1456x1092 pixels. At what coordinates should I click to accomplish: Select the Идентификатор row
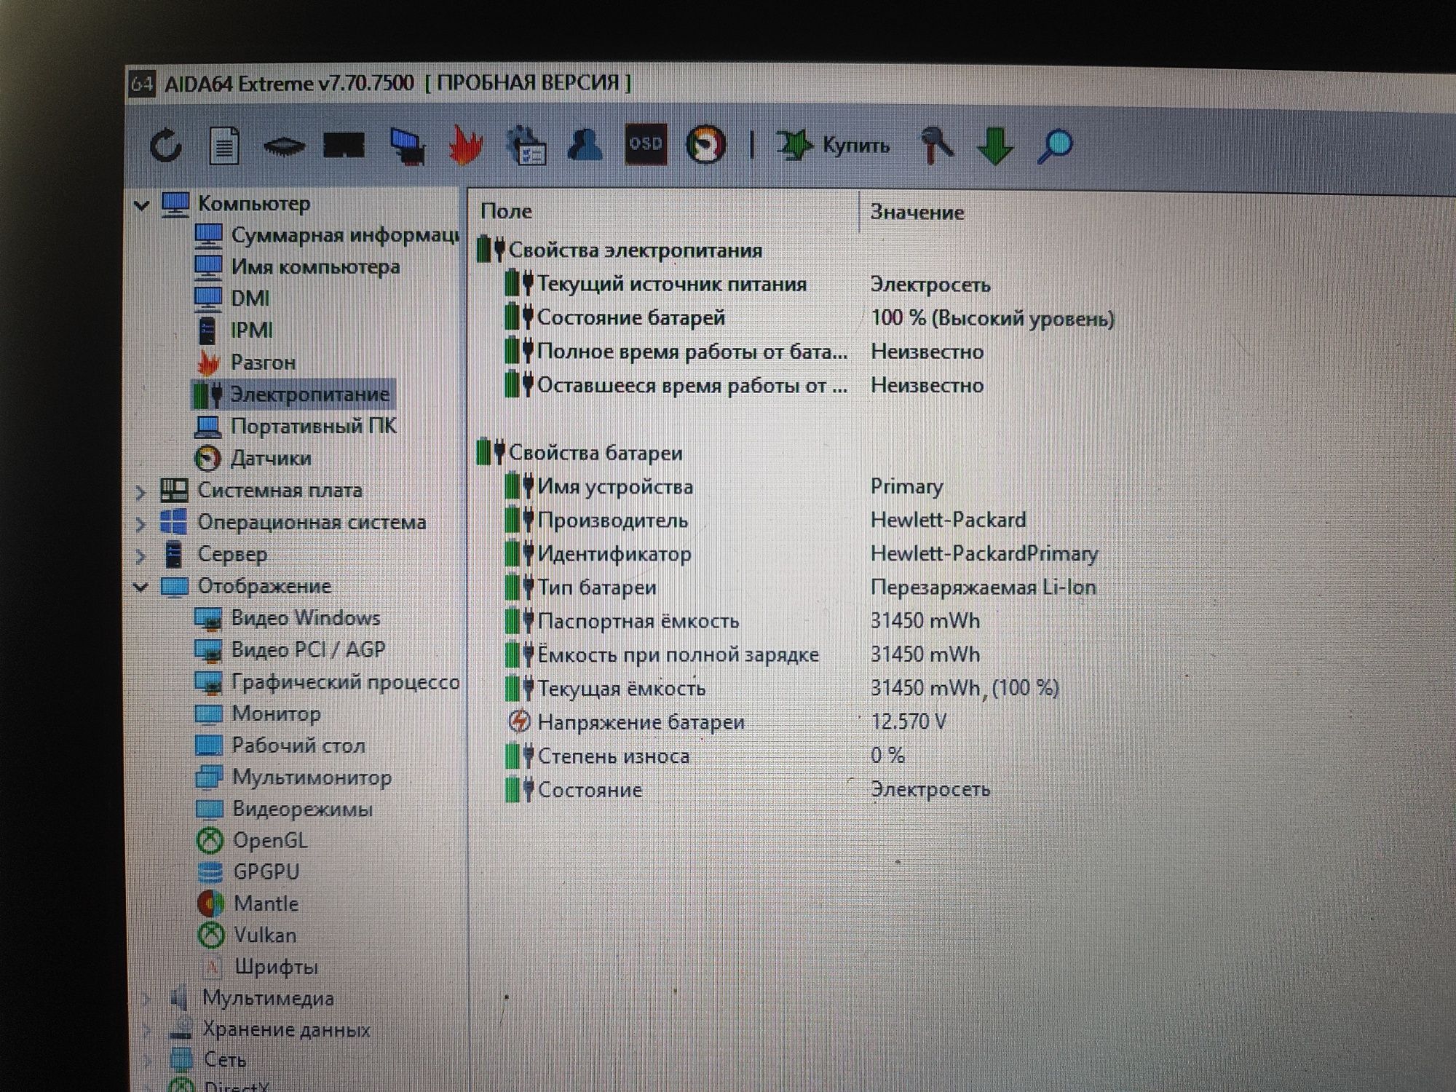click(802, 554)
